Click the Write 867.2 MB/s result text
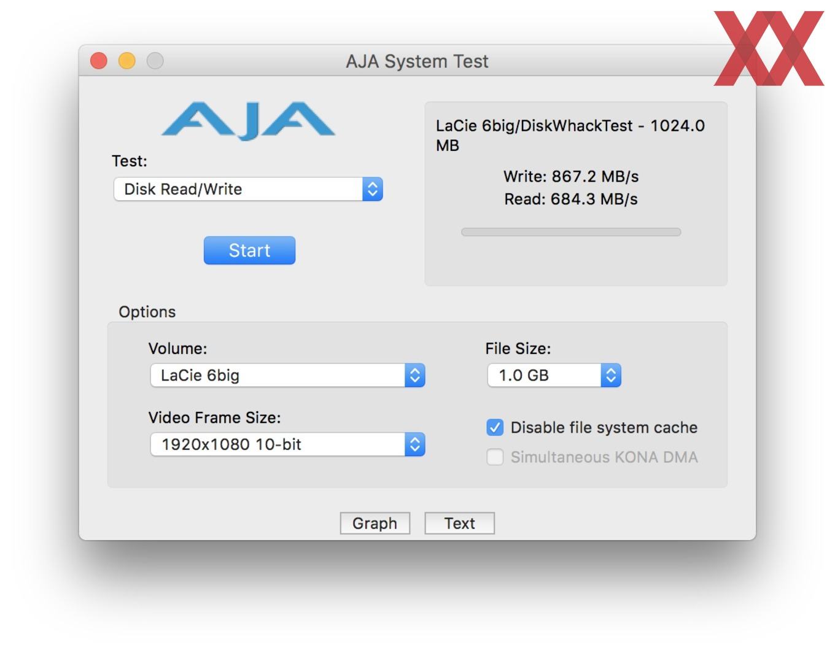Viewport: 835px width, 653px height. pyautogui.click(x=571, y=177)
